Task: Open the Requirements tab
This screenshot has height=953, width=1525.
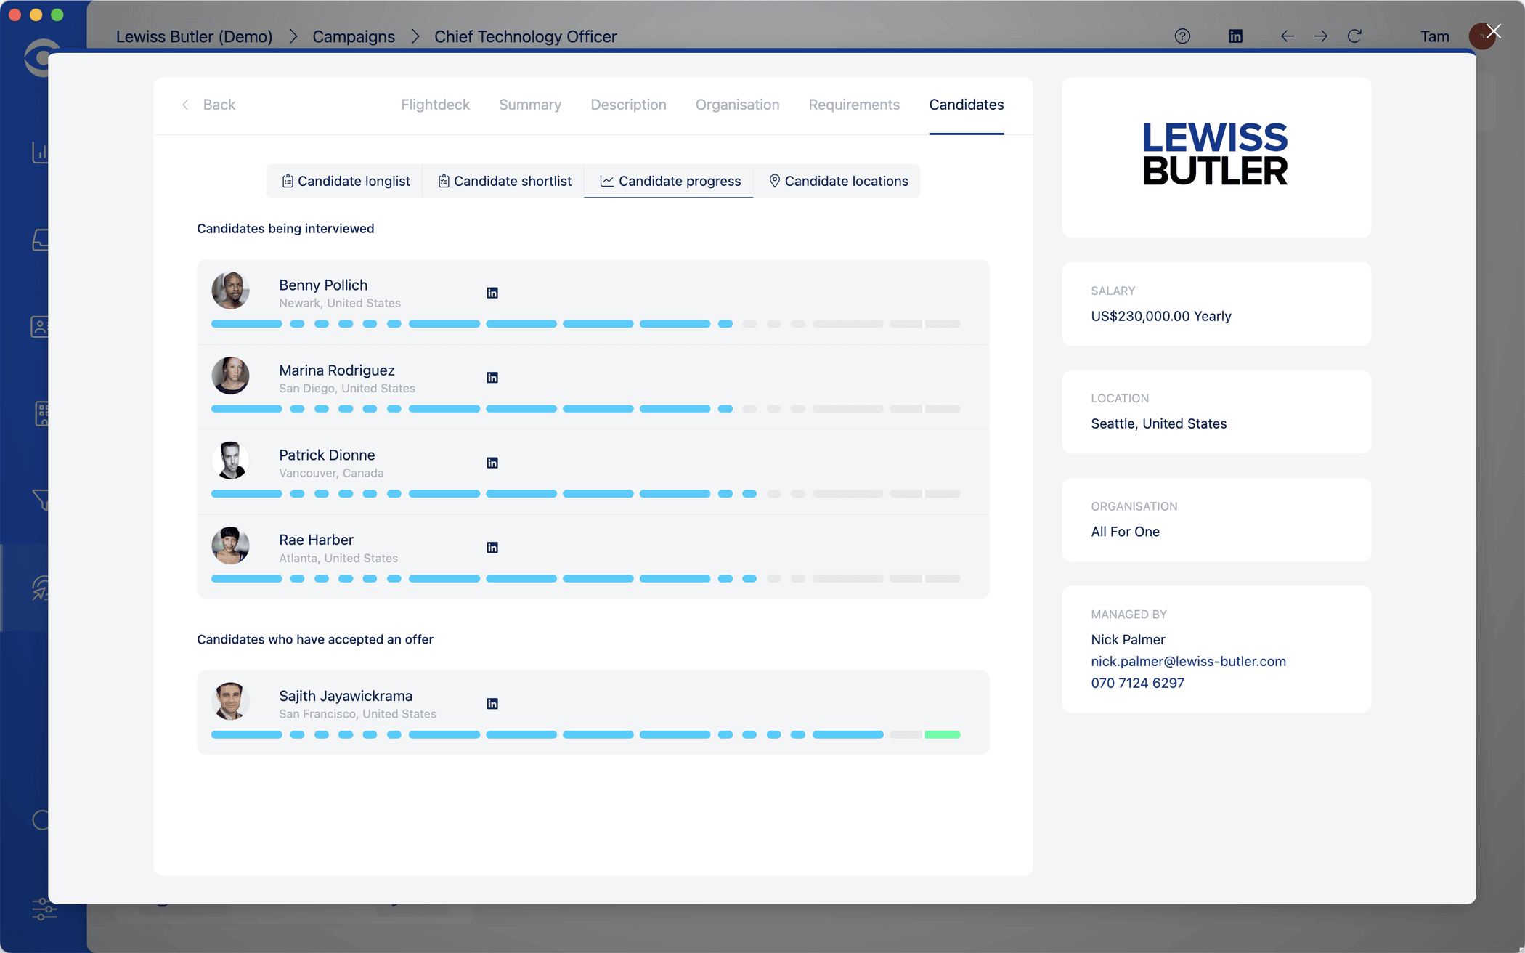Action: (x=854, y=105)
